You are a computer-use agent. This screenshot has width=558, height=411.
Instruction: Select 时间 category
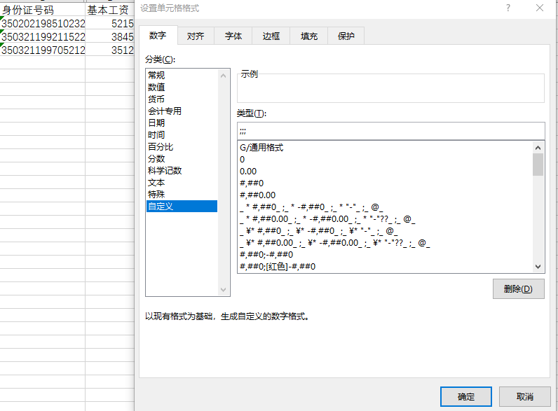coord(182,134)
